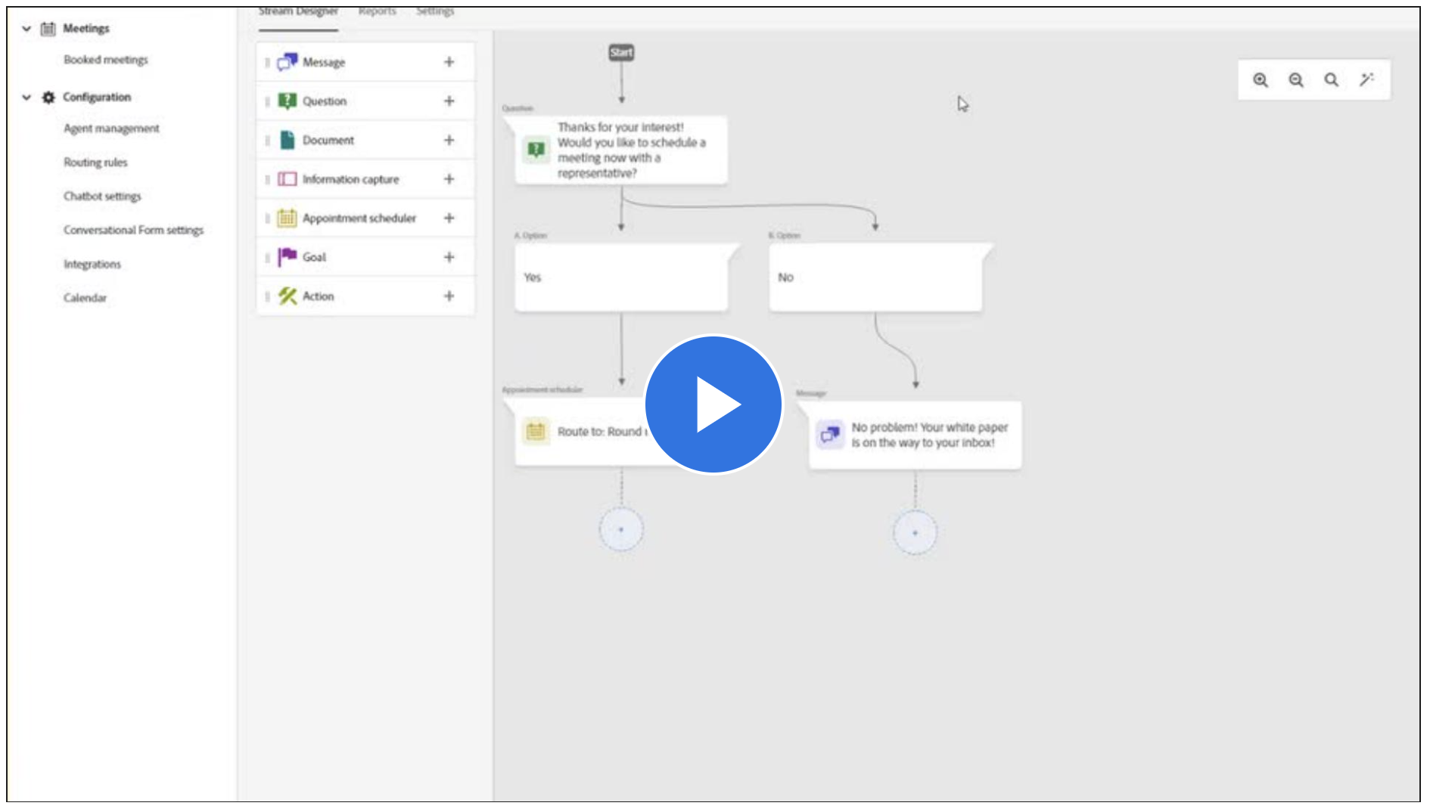1430x812 pixels.
Task: Click the zoom out icon in canvas toolbar
Action: (x=1295, y=79)
